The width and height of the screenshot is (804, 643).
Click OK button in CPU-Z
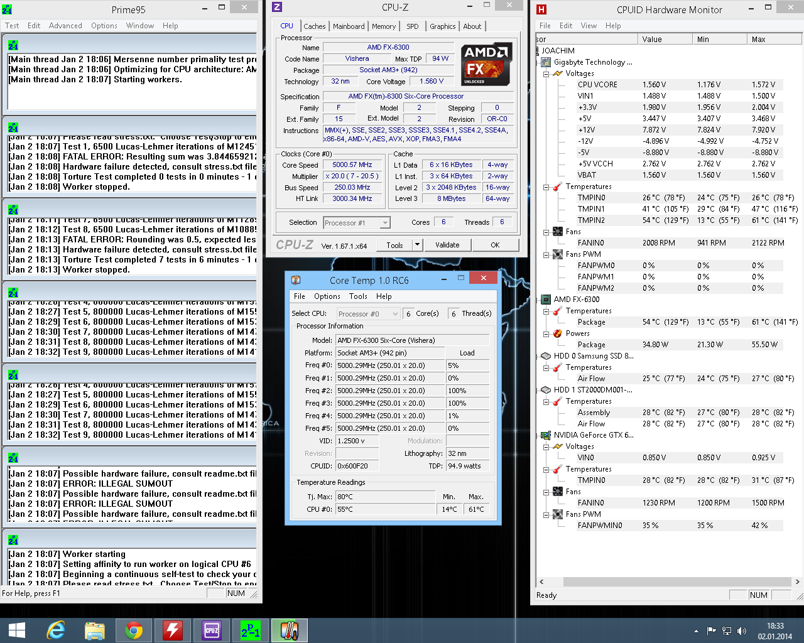click(x=495, y=245)
